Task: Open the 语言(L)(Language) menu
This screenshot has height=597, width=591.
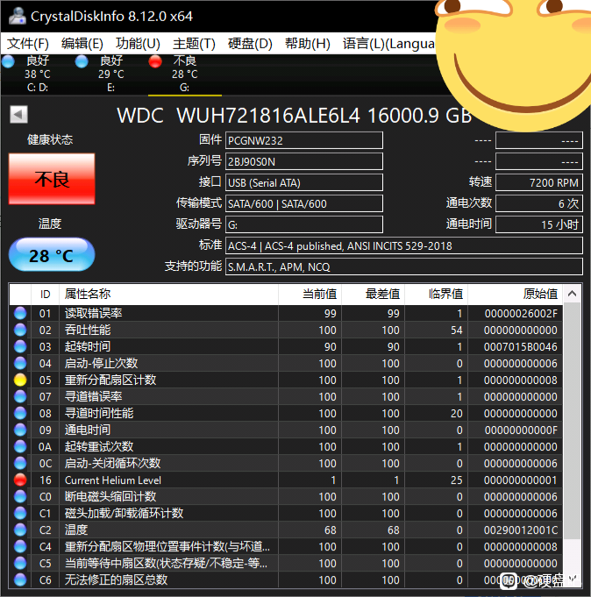Action: tap(388, 44)
